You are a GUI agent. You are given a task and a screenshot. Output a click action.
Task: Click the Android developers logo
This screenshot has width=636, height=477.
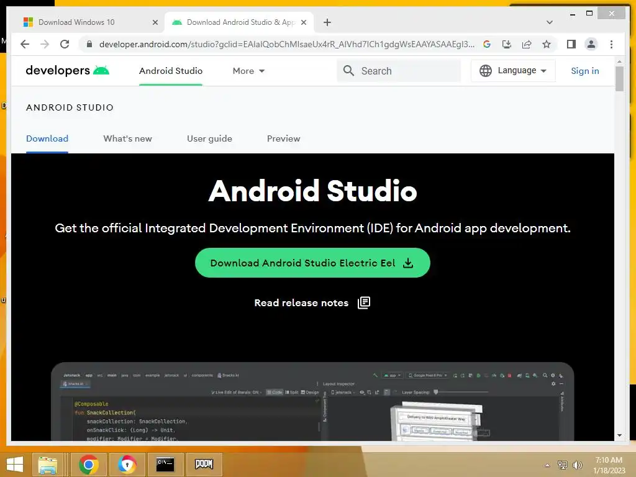tap(67, 71)
